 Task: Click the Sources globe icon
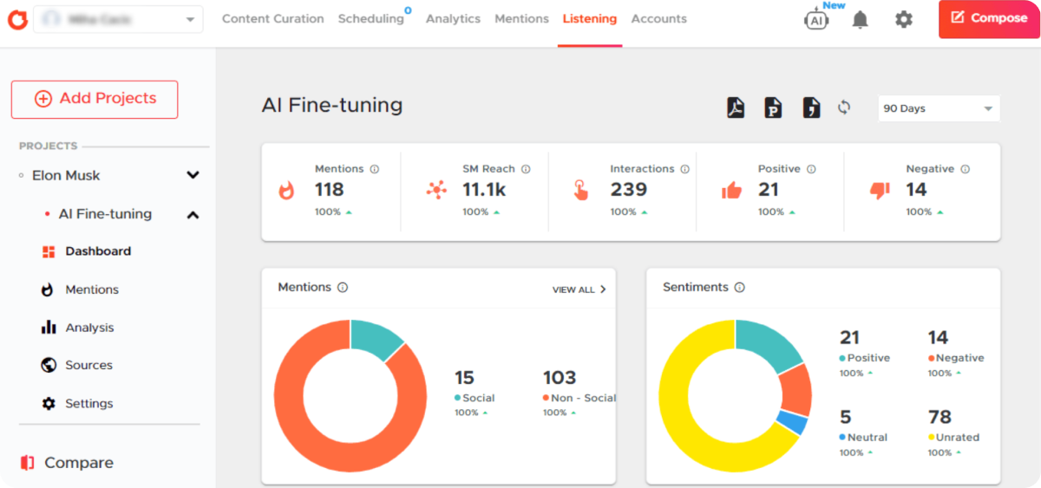(49, 365)
